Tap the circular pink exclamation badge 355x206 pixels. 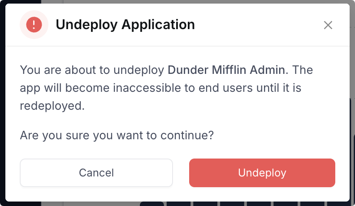click(34, 25)
